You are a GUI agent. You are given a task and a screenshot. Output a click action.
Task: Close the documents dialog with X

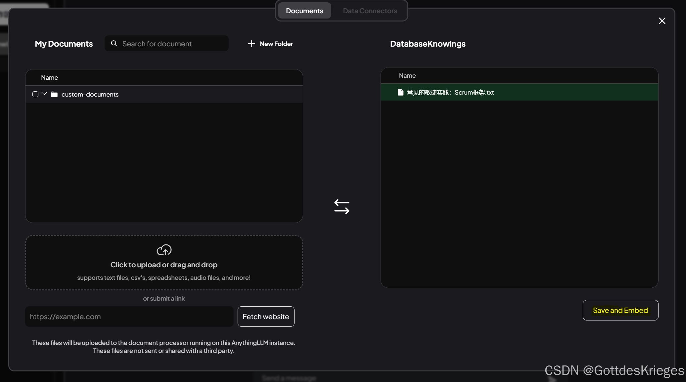click(x=662, y=21)
